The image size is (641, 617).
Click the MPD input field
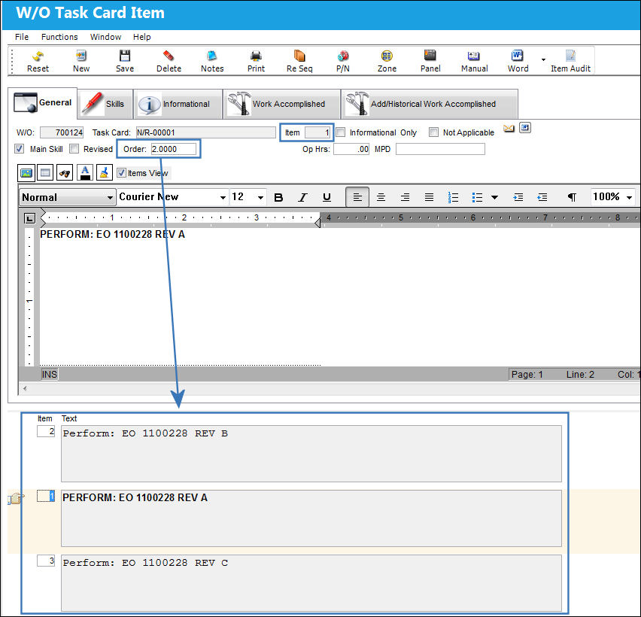(440, 149)
